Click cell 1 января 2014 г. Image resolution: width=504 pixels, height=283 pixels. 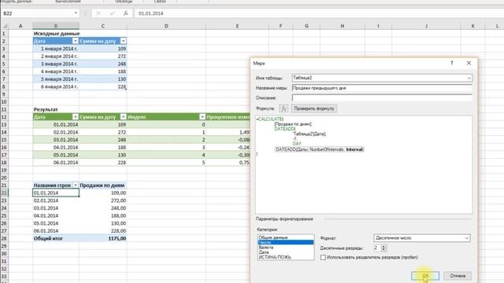[x=56, y=49]
